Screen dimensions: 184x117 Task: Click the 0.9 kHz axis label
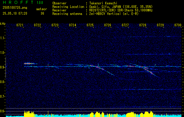(x=2, y=67)
